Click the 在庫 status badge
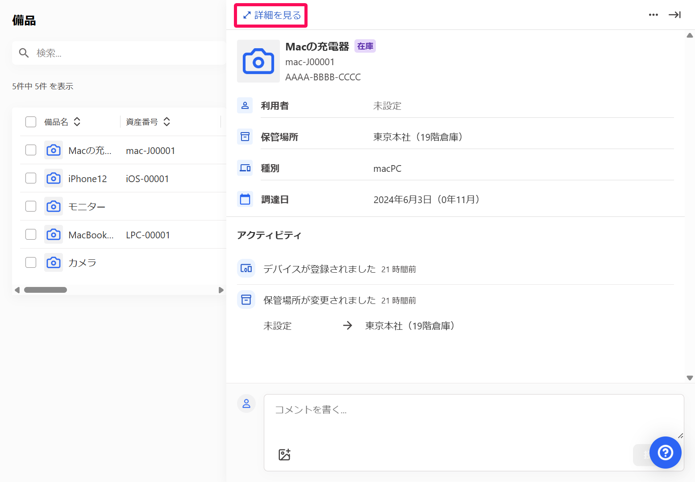Viewport: 695px width, 482px height. pos(365,46)
